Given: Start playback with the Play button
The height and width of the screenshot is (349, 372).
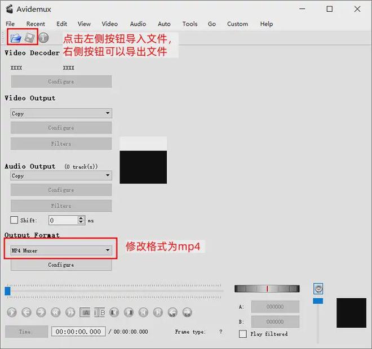Looking at the screenshot, I should coord(12,312).
